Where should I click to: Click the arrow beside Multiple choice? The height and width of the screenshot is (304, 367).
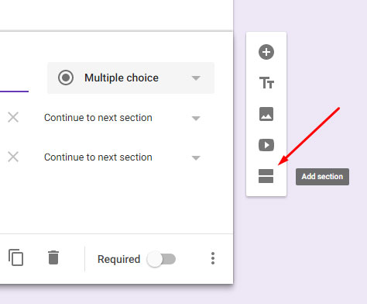(x=196, y=78)
